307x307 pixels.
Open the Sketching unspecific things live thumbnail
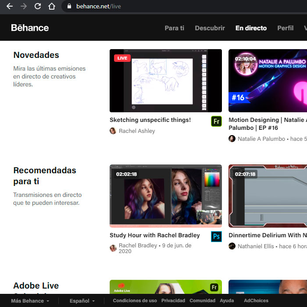click(x=166, y=81)
